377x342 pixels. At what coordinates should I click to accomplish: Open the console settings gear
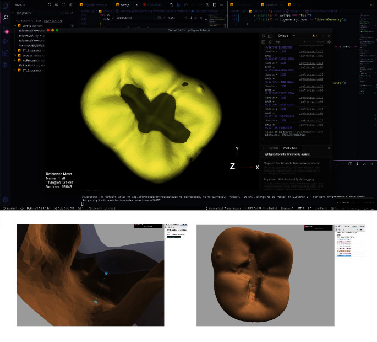click(x=329, y=42)
